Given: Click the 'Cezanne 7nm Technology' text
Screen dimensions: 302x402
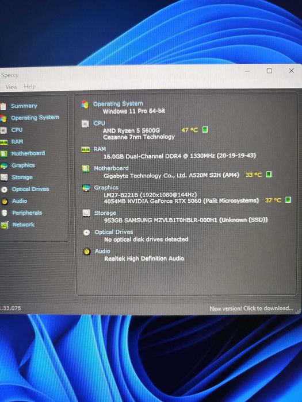Looking at the screenshot, I should click(x=139, y=137).
